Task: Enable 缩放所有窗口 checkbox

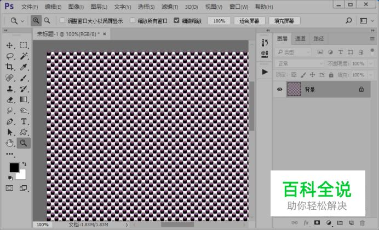Action: pyautogui.click(x=133, y=21)
